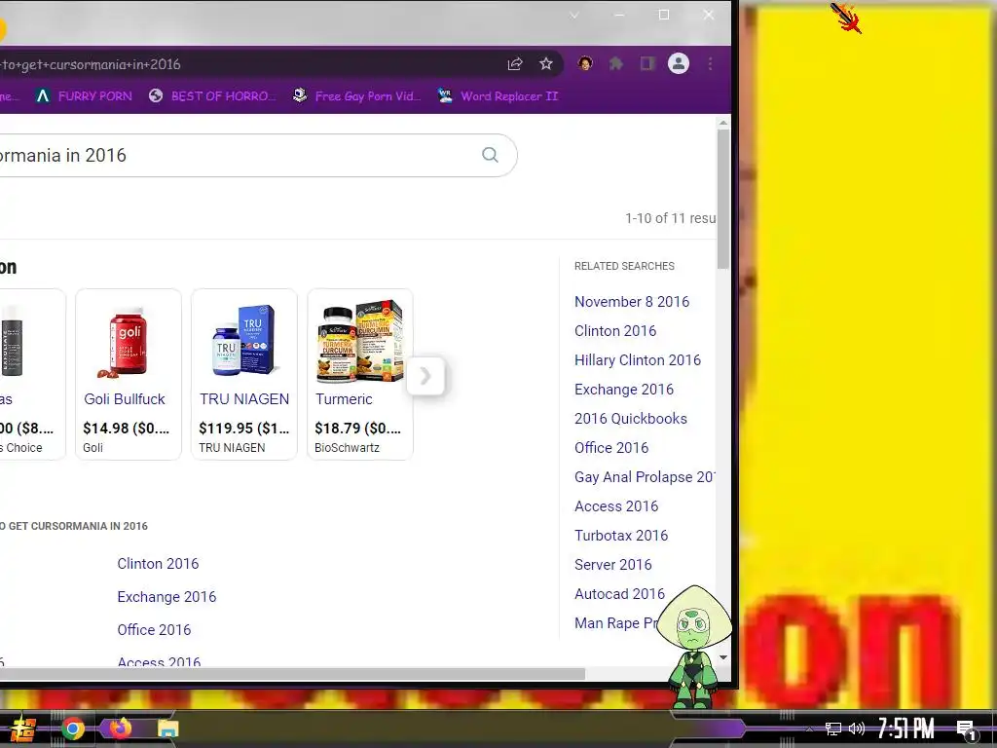Click the green Peridot desktop character
The width and height of the screenshot is (997, 748).
click(x=693, y=647)
